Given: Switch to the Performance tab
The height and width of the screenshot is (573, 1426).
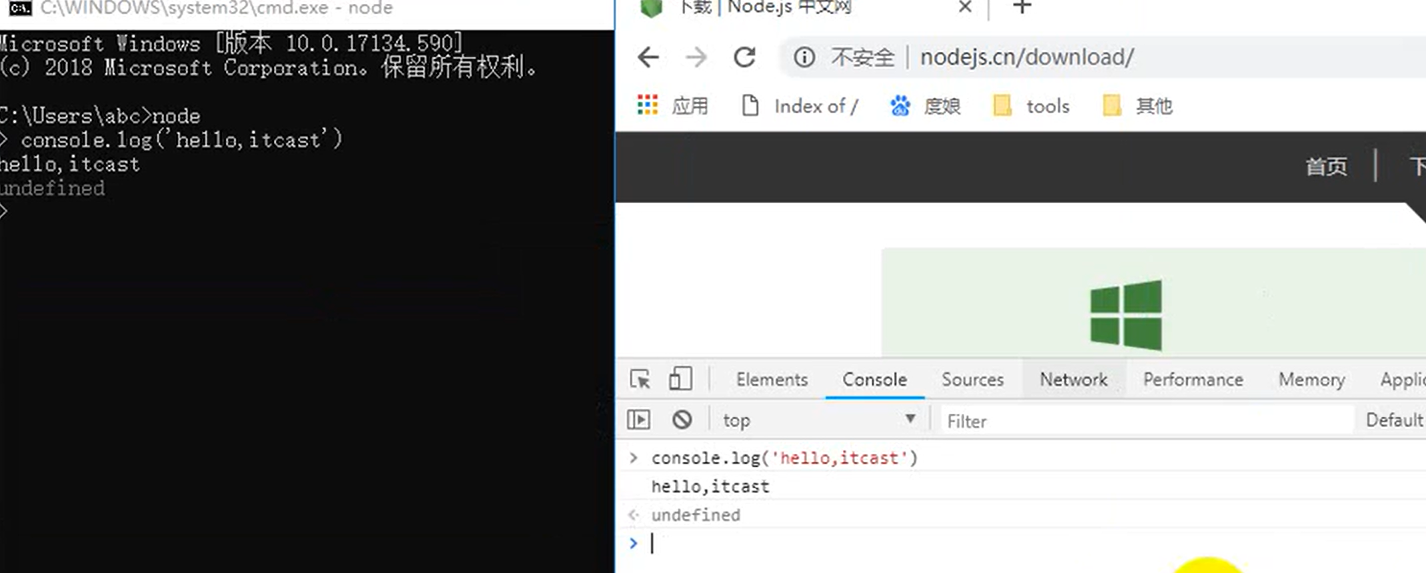Looking at the screenshot, I should pos(1193,379).
